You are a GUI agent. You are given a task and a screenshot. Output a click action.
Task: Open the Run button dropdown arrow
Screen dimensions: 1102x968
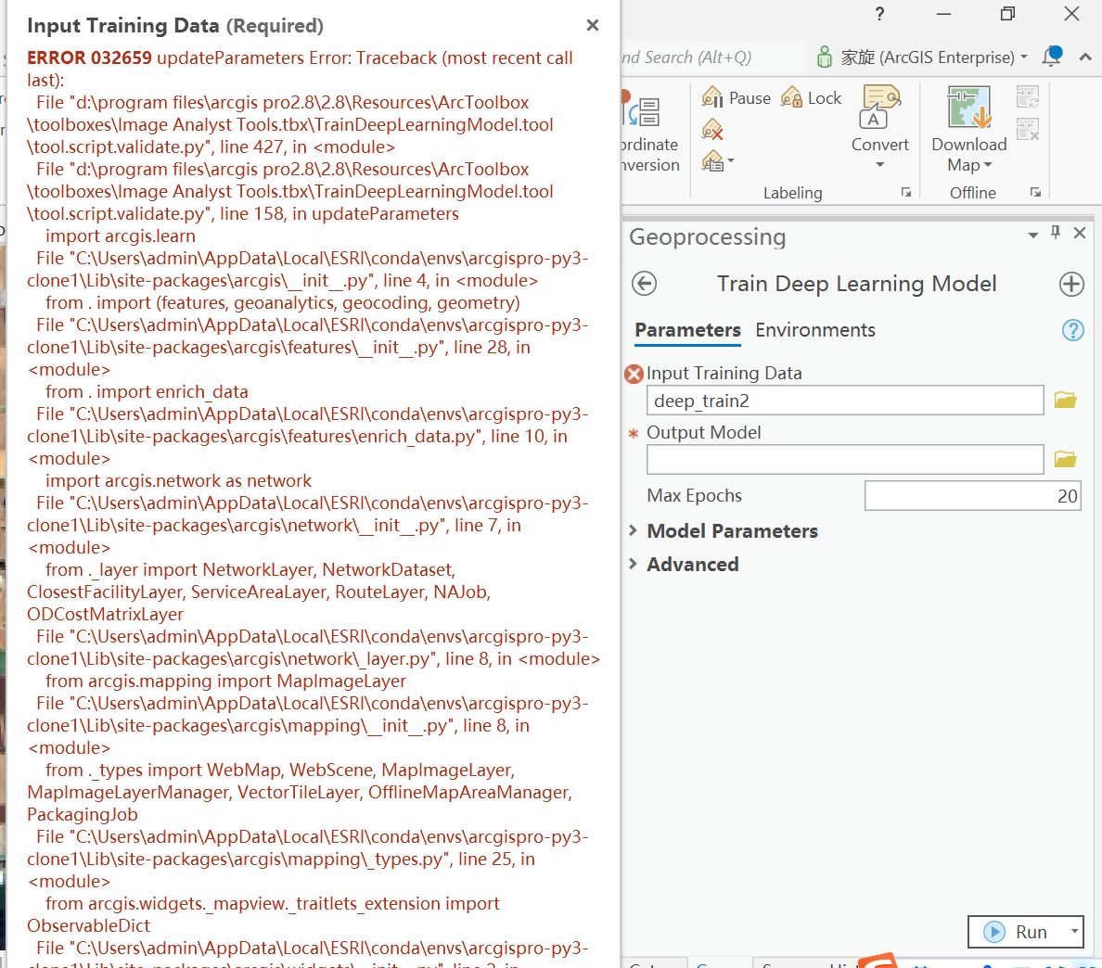click(1074, 932)
